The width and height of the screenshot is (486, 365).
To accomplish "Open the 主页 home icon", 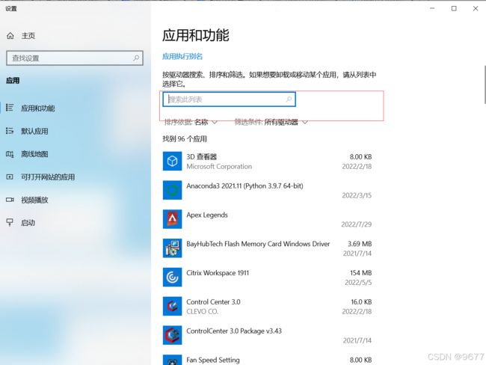I will (10, 36).
